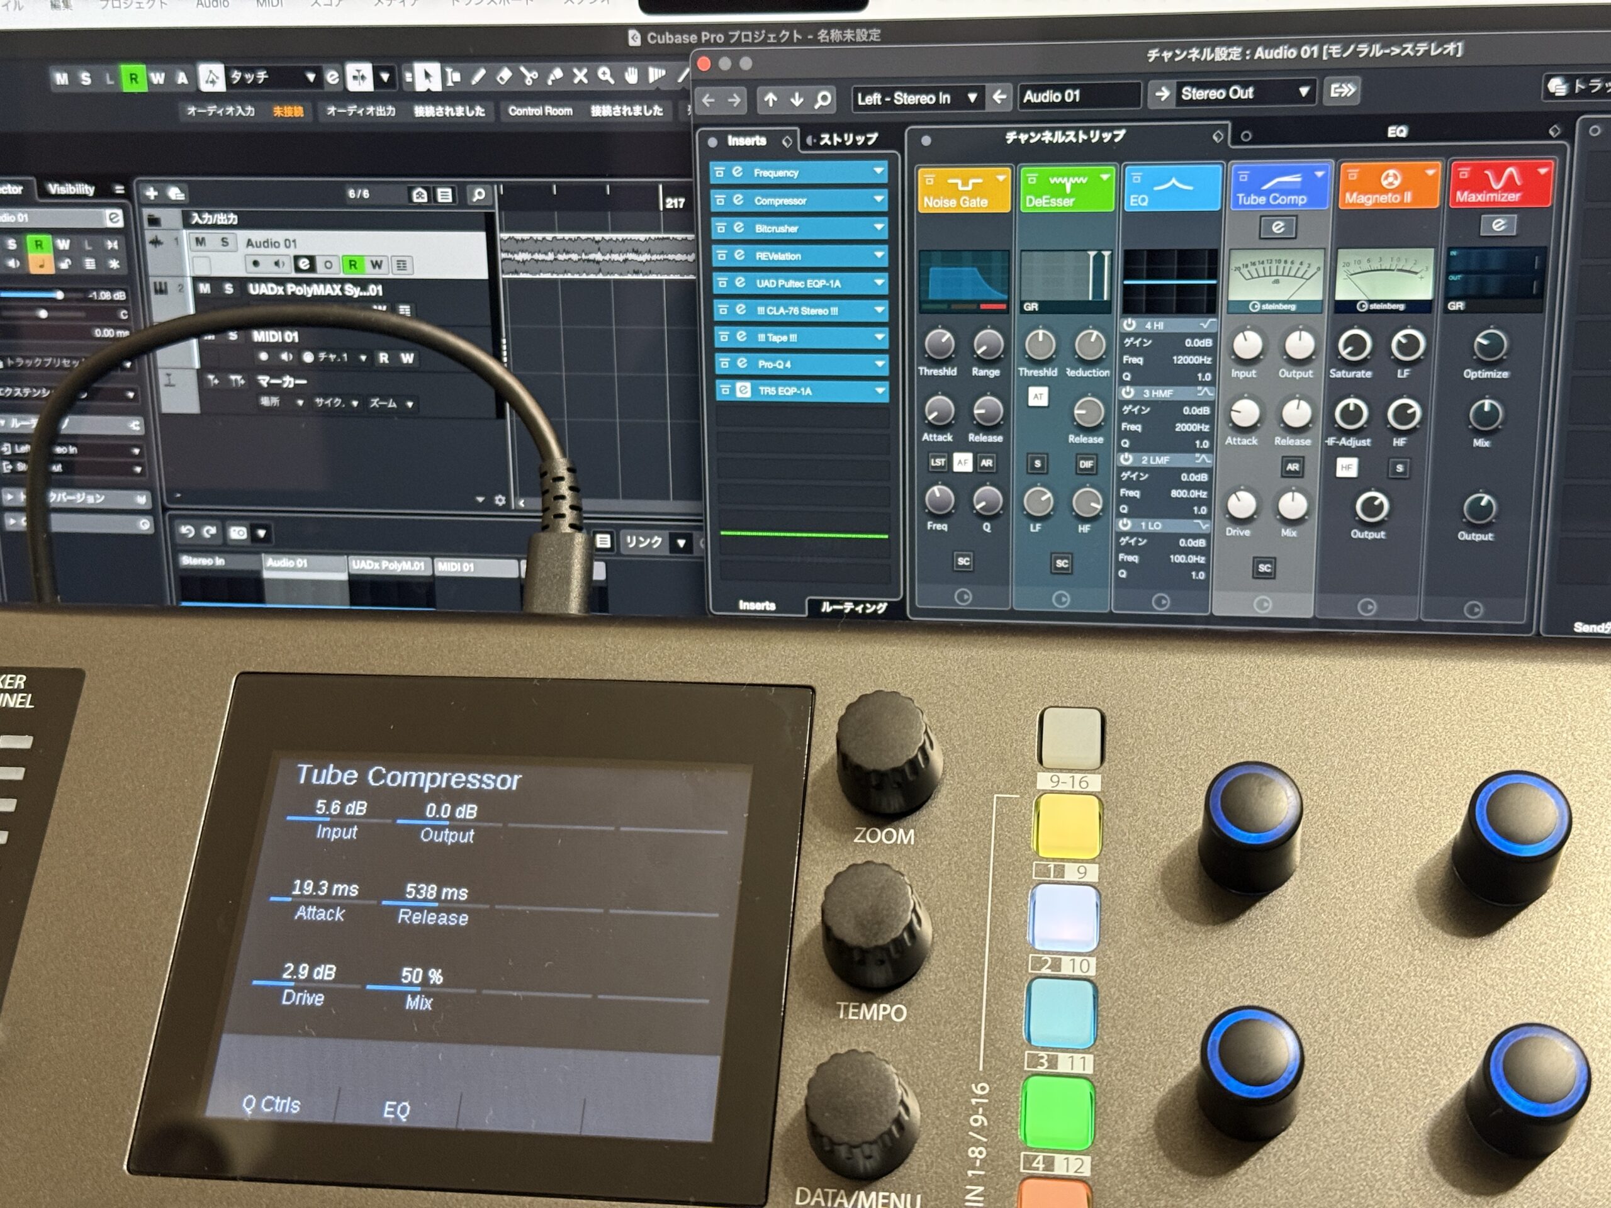Image resolution: width=1611 pixels, height=1208 pixels.
Task: Click the Inspector volume fader at -1.08 dB
Action: pyautogui.click(x=59, y=295)
